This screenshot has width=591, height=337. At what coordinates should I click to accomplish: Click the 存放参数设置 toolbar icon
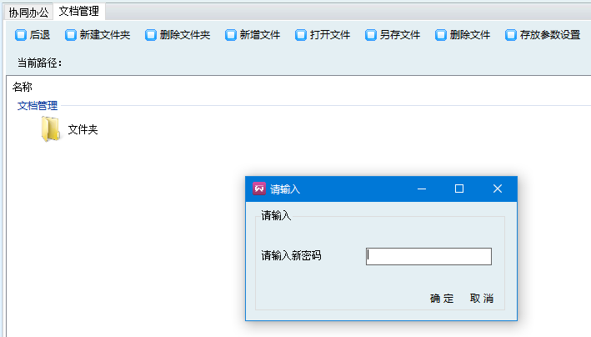[511, 35]
